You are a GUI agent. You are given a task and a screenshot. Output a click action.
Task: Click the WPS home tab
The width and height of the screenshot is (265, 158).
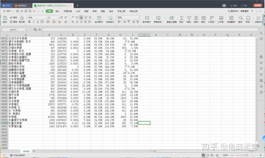[6, 6]
